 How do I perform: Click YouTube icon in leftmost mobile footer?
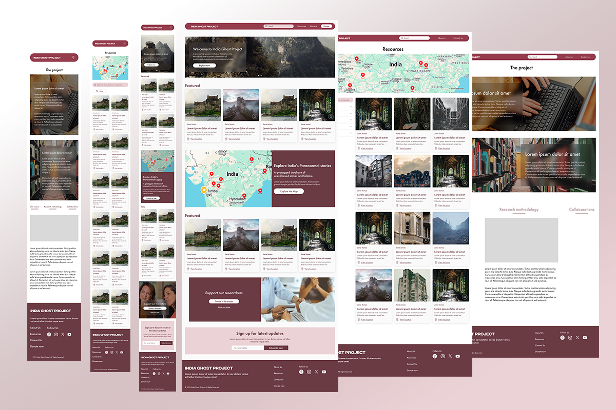[69, 334]
